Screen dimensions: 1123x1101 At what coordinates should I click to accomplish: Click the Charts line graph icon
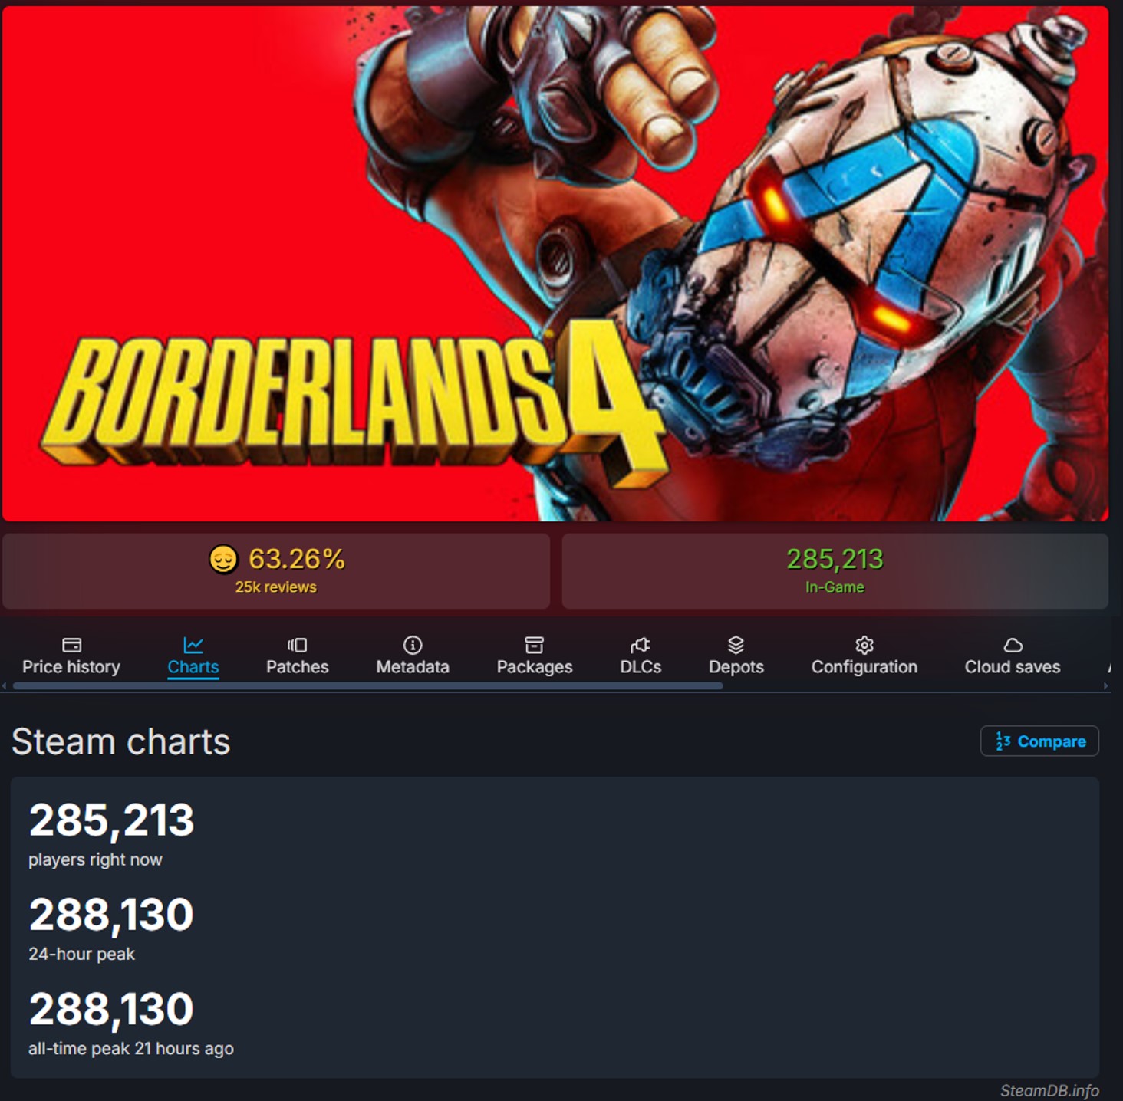tap(193, 645)
